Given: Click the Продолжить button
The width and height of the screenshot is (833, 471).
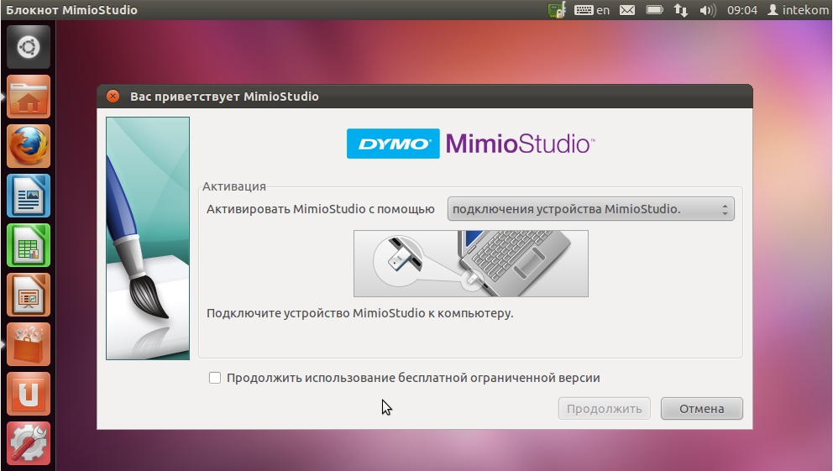Looking at the screenshot, I should pos(604,409).
